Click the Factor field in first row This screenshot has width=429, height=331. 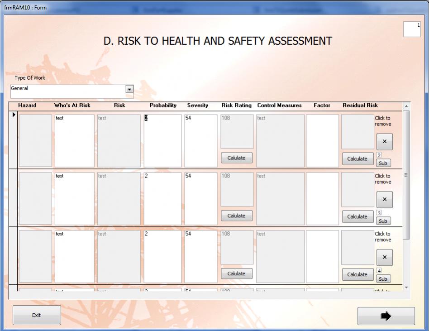click(322, 141)
